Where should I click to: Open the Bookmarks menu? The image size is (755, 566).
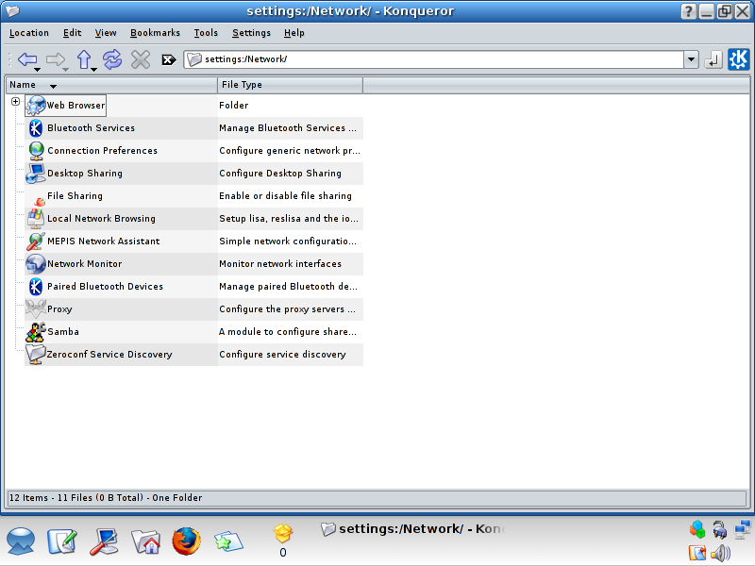click(155, 33)
